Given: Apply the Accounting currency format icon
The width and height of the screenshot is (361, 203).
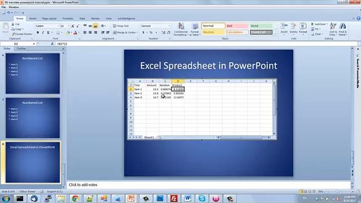Looking at the screenshot, I should click(x=143, y=33).
